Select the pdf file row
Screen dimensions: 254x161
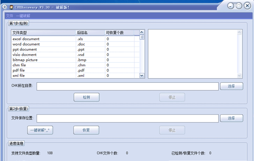[75, 70]
